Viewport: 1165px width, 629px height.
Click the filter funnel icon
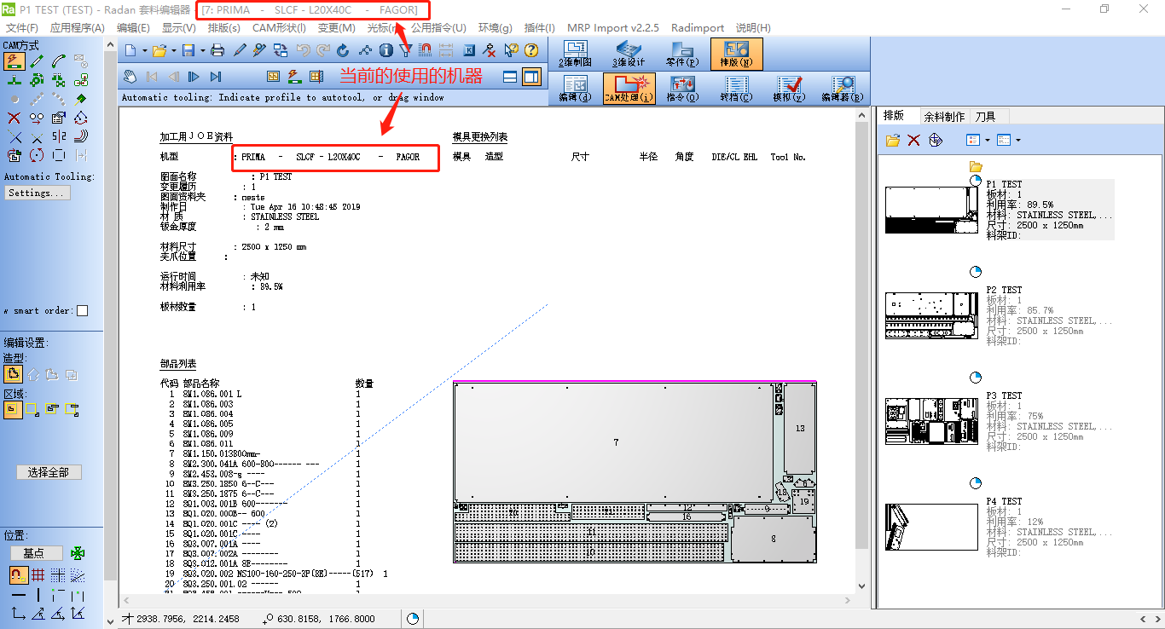(x=406, y=50)
